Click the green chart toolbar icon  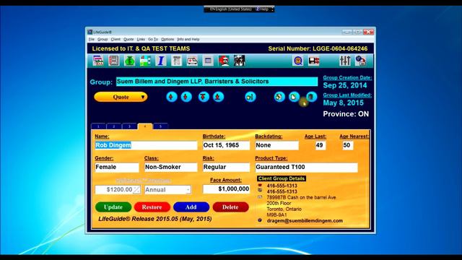click(145, 61)
